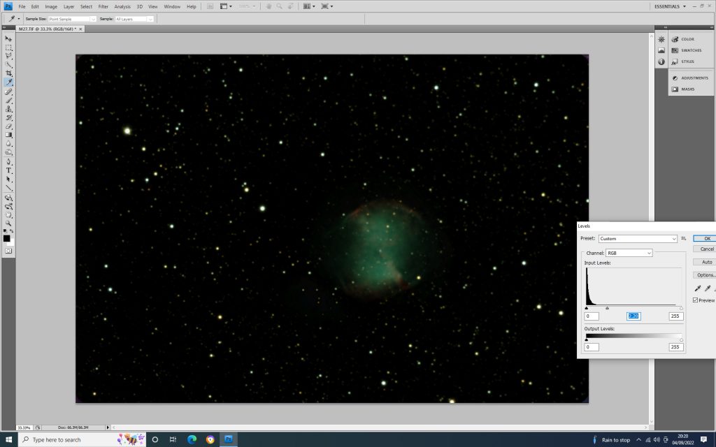The image size is (716, 447).
Task: Open the Analysis menu
Action: pyautogui.click(x=122, y=6)
